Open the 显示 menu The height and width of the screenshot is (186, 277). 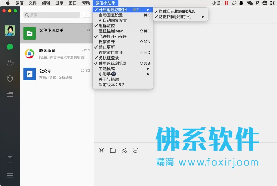click(x=59, y=3)
